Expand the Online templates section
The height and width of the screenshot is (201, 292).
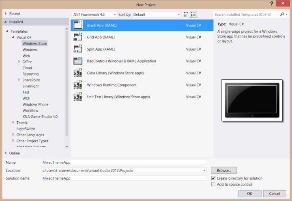[x=6, y=153]
